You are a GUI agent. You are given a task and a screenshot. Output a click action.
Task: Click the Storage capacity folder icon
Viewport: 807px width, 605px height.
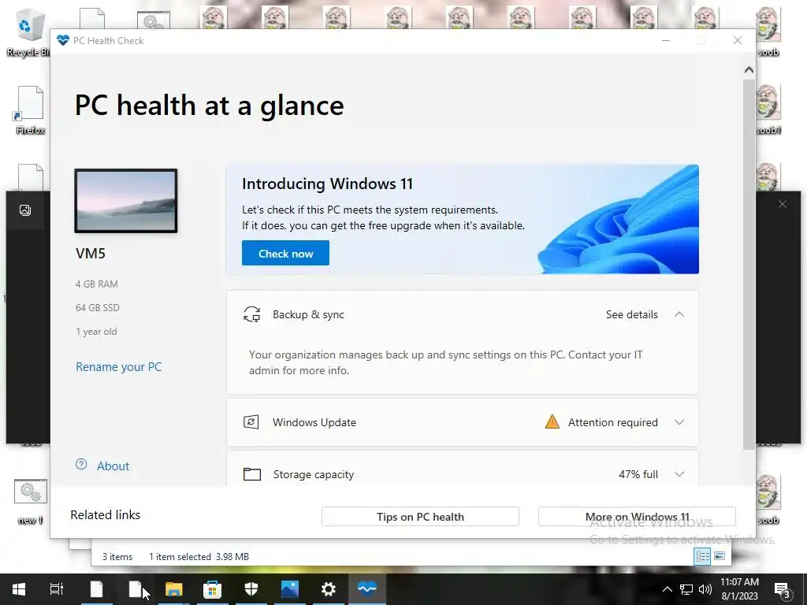[x=251, y=473]
